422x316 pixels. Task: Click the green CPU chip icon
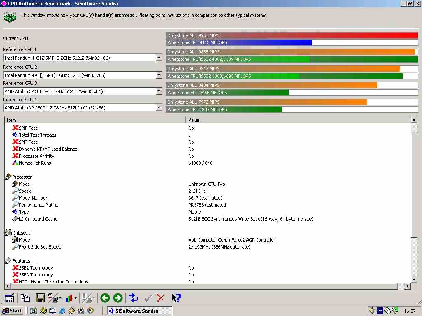(x=10, y=17)
